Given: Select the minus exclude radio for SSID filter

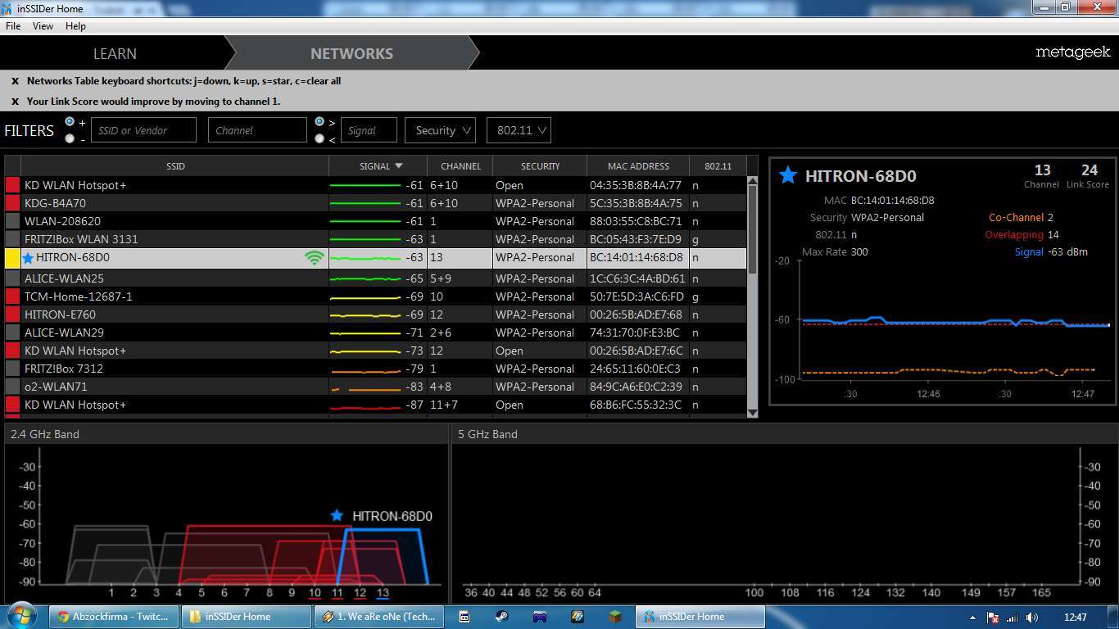Looking at the screenshot, I should click(x=70, y=138).
